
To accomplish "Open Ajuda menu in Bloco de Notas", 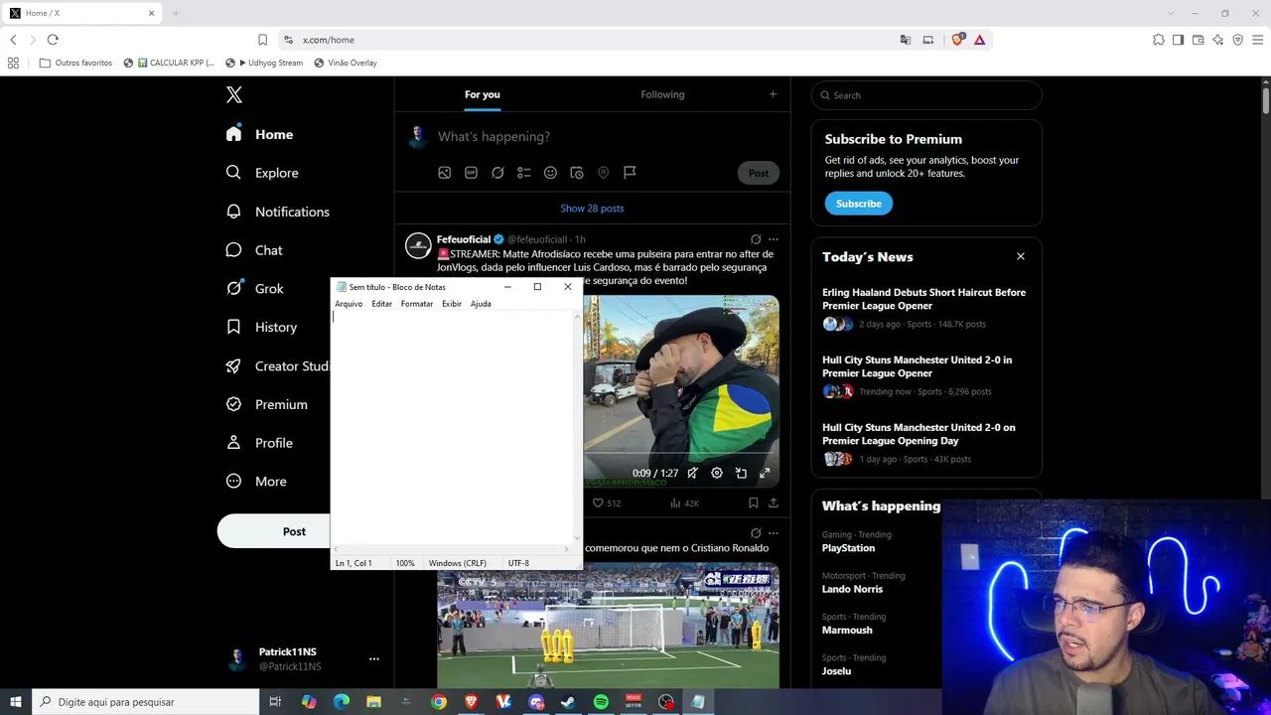I will [x=481, y=304].
